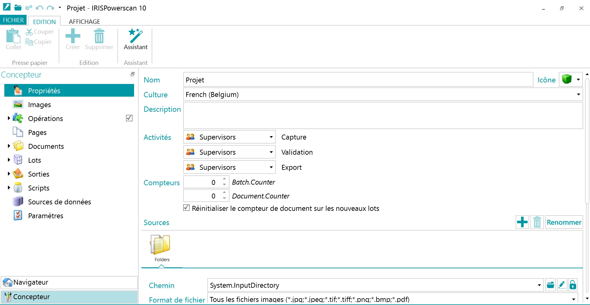Open the FICHIER menu tab
The width and height of the screenshot is (590, 305).
tap(13, 20)
